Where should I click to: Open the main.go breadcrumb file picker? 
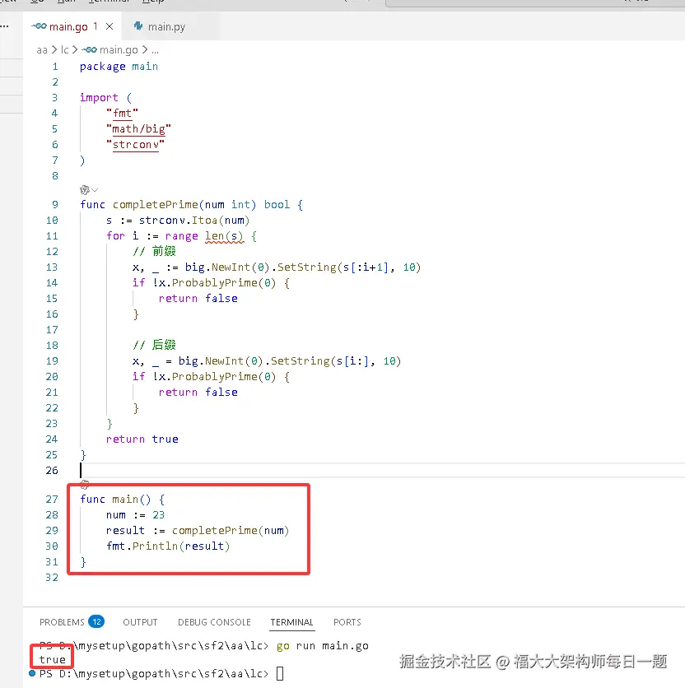click(x=119, y=50)
